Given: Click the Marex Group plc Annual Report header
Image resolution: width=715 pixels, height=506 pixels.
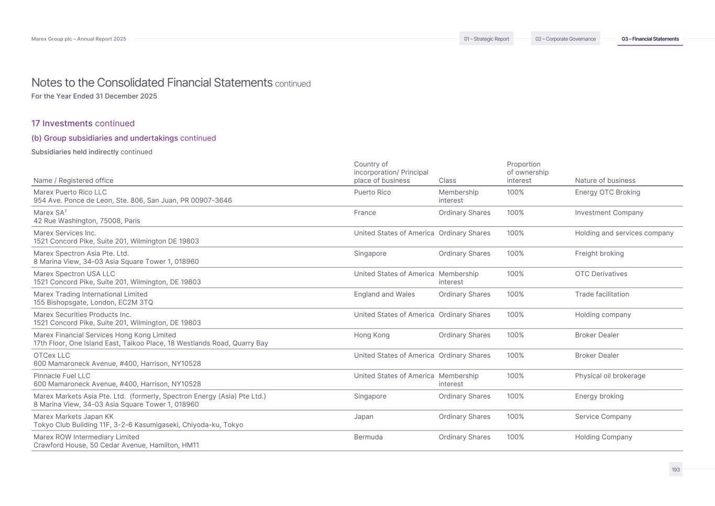Looking at the screenshot, I should click(x=79, y=39).
